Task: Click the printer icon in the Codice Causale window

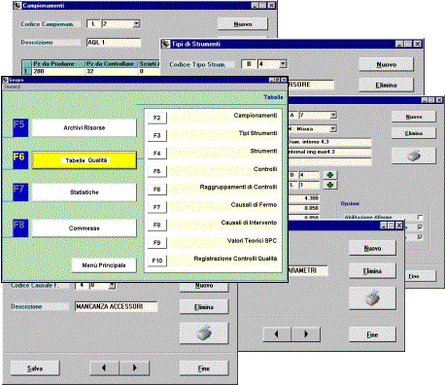Action: click(x=204, y=332)
